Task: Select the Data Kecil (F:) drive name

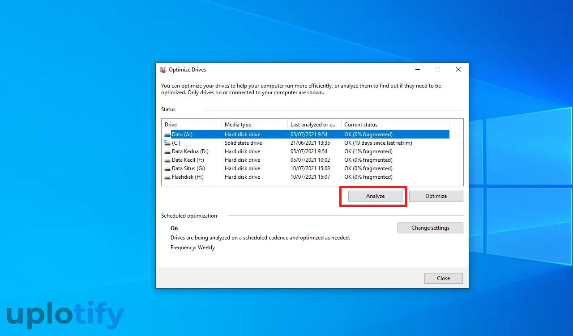Action: point(188,160)
